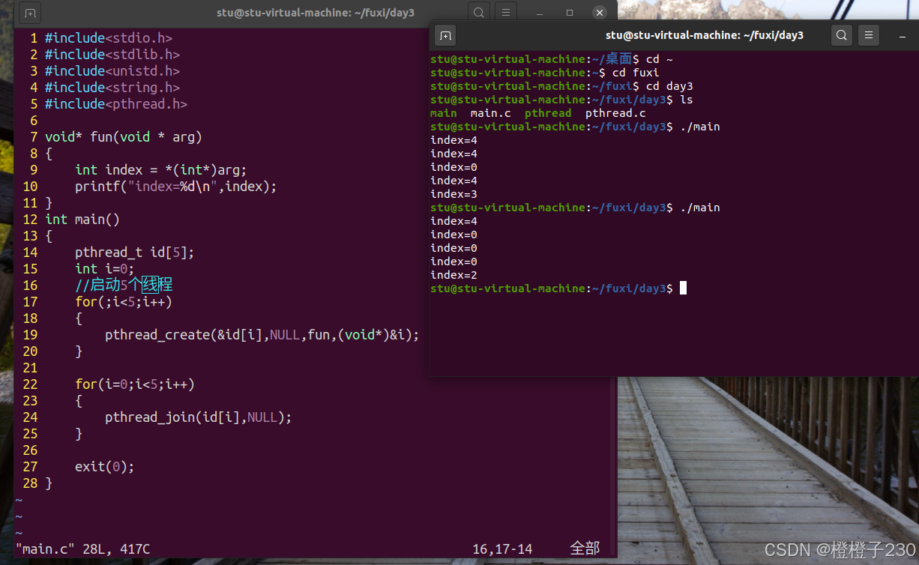Click the #include<pthread.h> line in vim

[116, 103]
